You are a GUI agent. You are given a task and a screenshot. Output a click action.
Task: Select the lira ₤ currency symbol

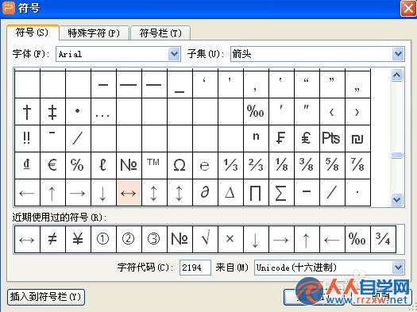[x=307, y=138]
